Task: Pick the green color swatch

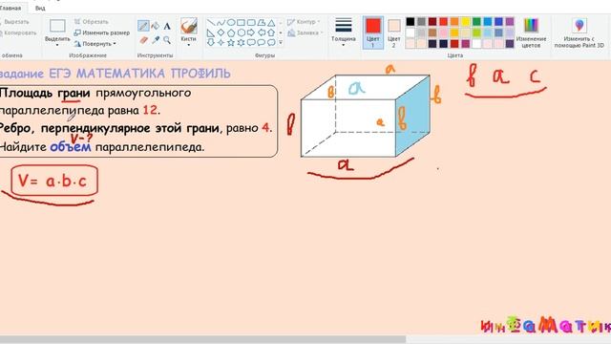Action: coord(476,22)
